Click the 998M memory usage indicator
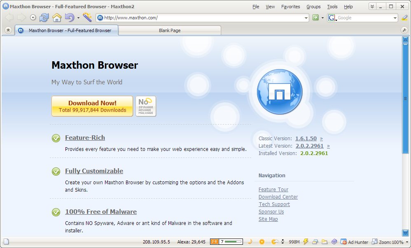Screen dimensions: 411x248 click(x=294, y=242)
